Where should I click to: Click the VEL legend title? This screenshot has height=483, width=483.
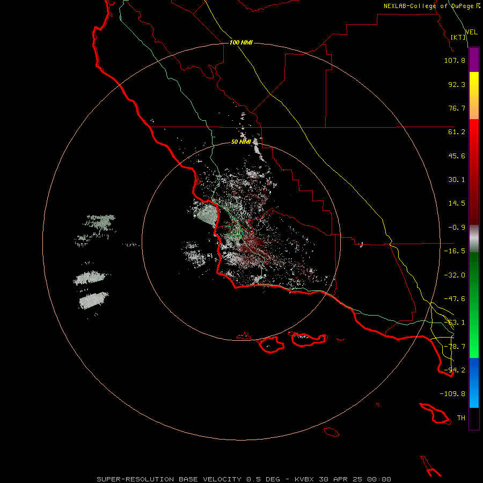click(471, 32)
